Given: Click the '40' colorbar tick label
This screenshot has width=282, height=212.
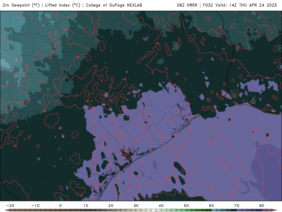Looking at the screenshot, I should click(x=161, y=206).
